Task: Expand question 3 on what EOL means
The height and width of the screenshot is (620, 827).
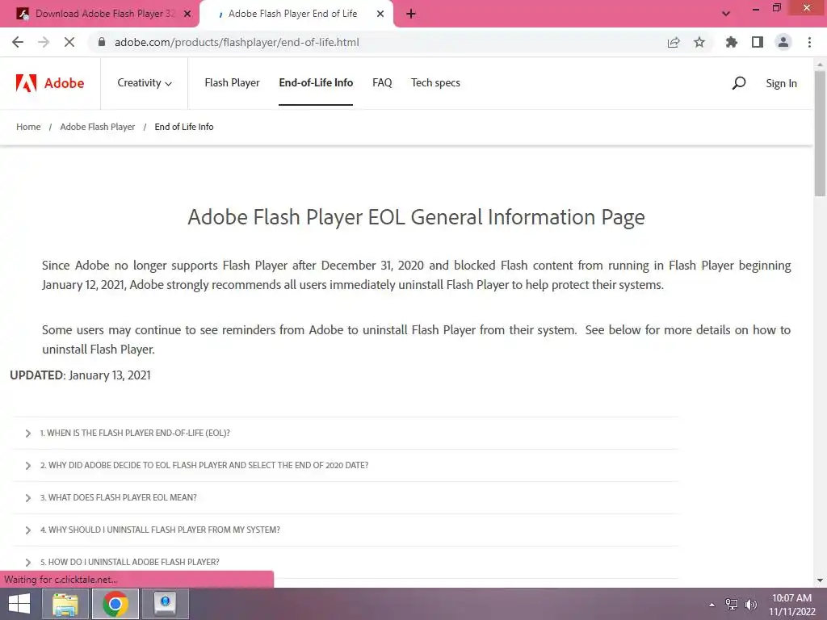Action: pyautogui.click(x=118, y=498)
